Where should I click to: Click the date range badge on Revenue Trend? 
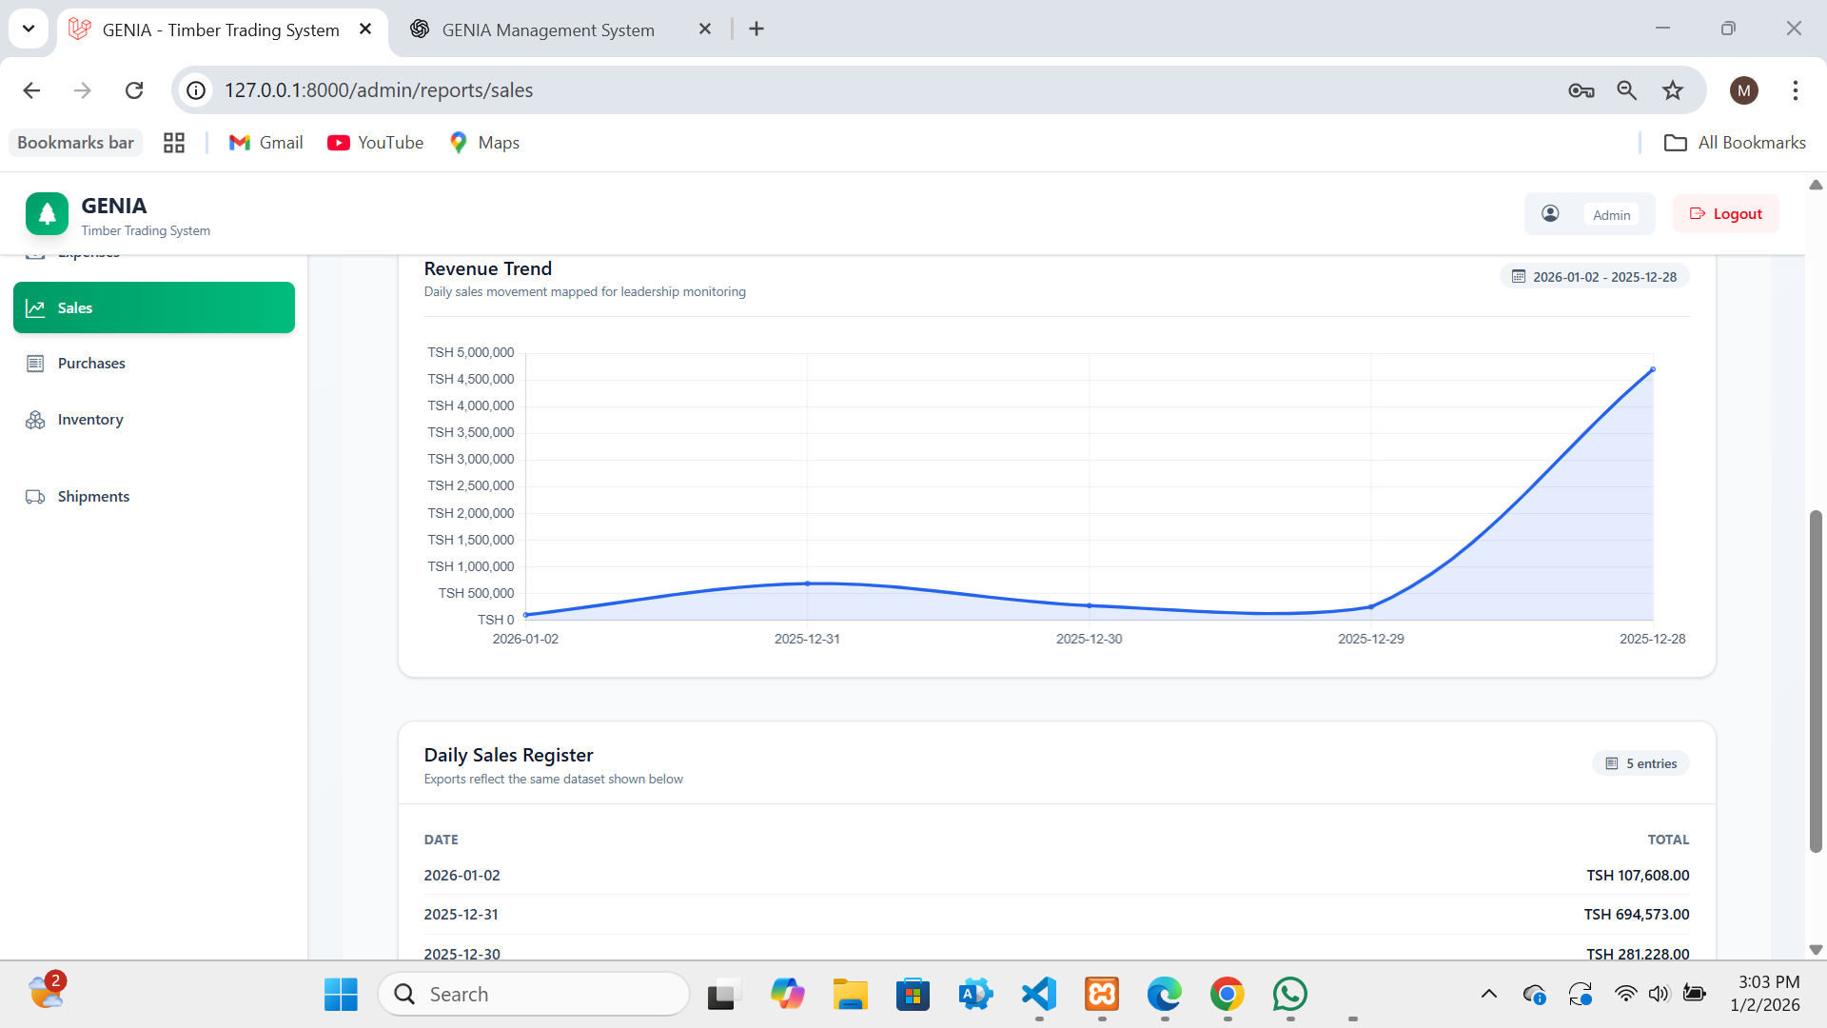[1595, 277]
